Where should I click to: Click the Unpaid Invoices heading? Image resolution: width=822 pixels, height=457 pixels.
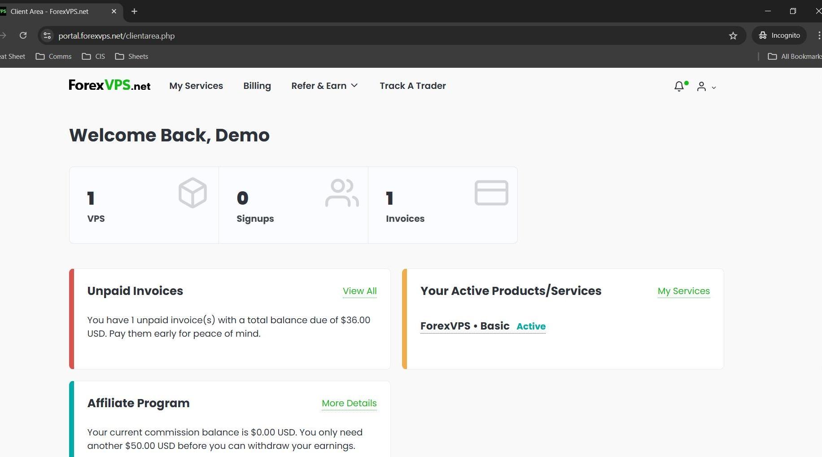135,291
